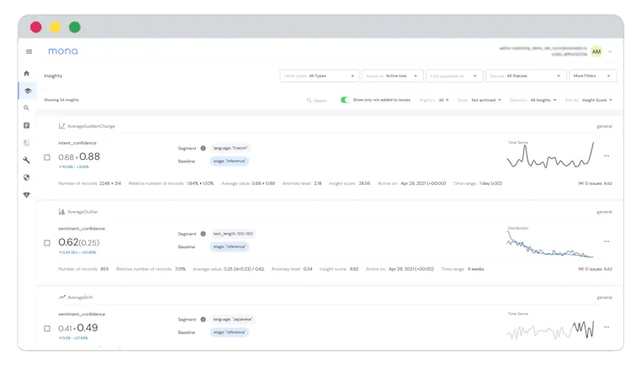Expand the account chevron next to the avatar
This screenshot has width=641, height=370.
point(610,51)
